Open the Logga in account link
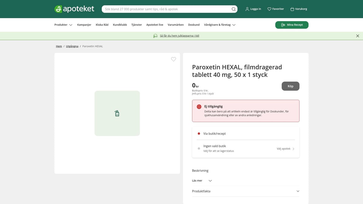Viewport: 363px width, 204px height. click(253, 9)
